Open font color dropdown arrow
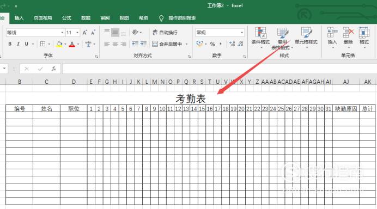This screenshot has width=377, height=209. point(78,44)
